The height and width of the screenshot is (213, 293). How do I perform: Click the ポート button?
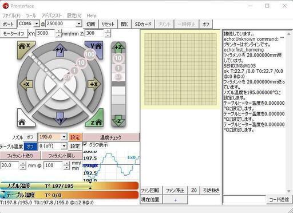[8, 24]
